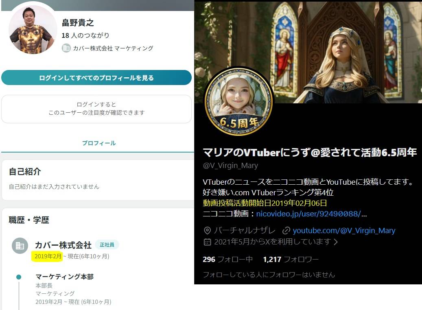The image size is (422, 310).
Task: View the 296 フォロー中 list
Action: tap(228, 260)
